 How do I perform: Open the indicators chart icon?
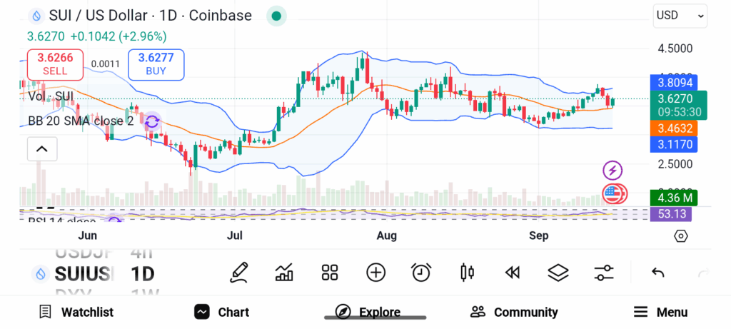pyautogui.click(x=284, y=272)
